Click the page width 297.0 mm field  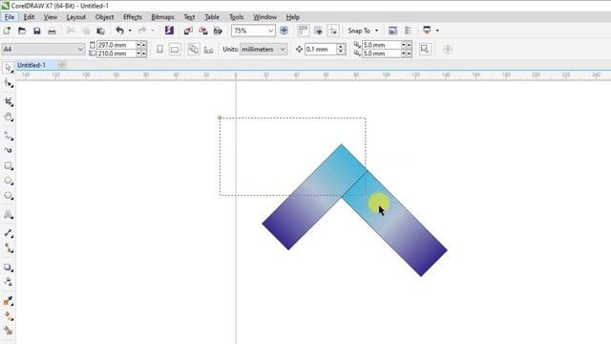(116, 45)
